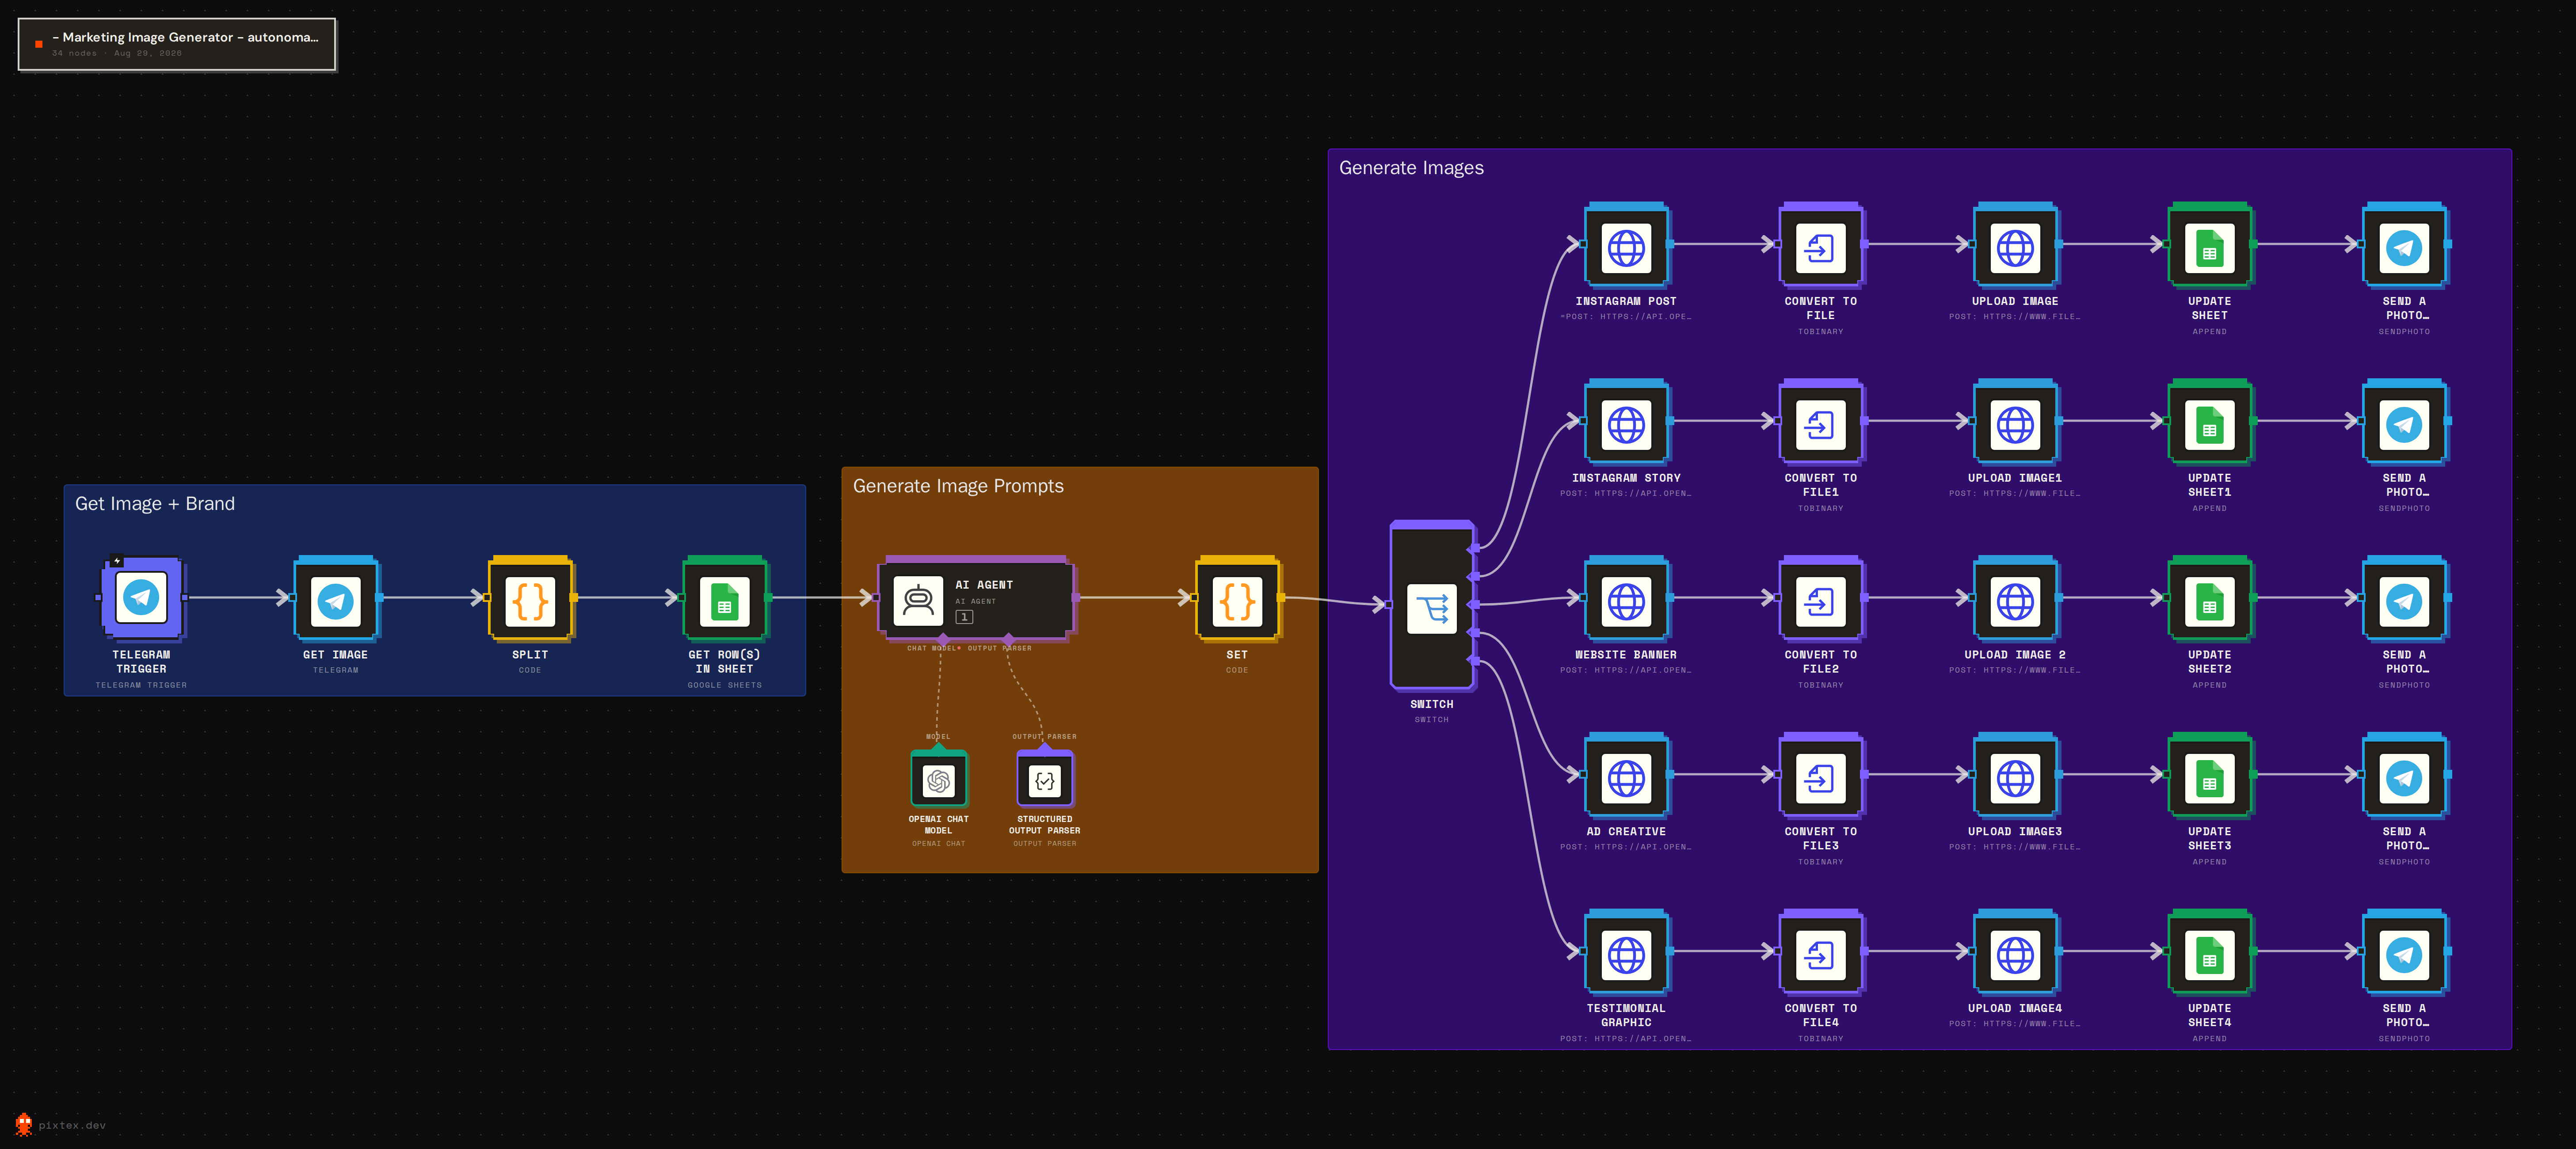Select the Update Sheet4 node
The width and height of the screenshot is (2576, 1149).
(x=2209, y=952)
